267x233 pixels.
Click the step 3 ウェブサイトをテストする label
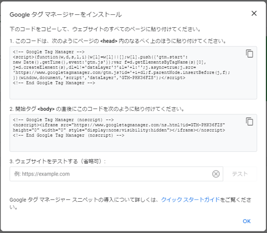click(58, 161)
